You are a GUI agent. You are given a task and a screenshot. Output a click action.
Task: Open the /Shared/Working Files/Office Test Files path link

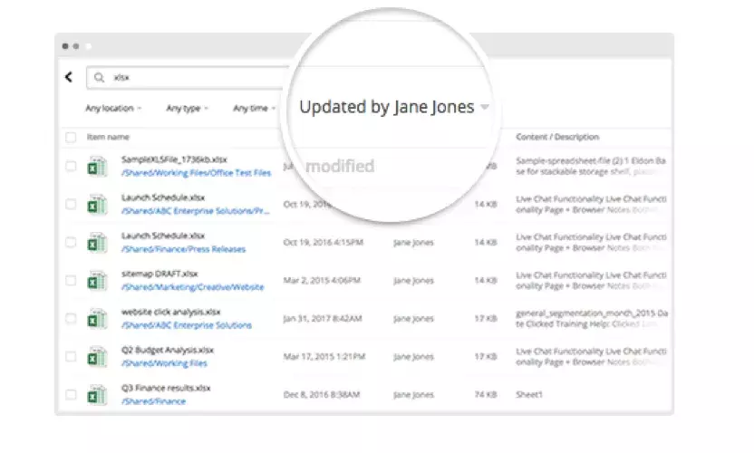[x=196, y=173]
